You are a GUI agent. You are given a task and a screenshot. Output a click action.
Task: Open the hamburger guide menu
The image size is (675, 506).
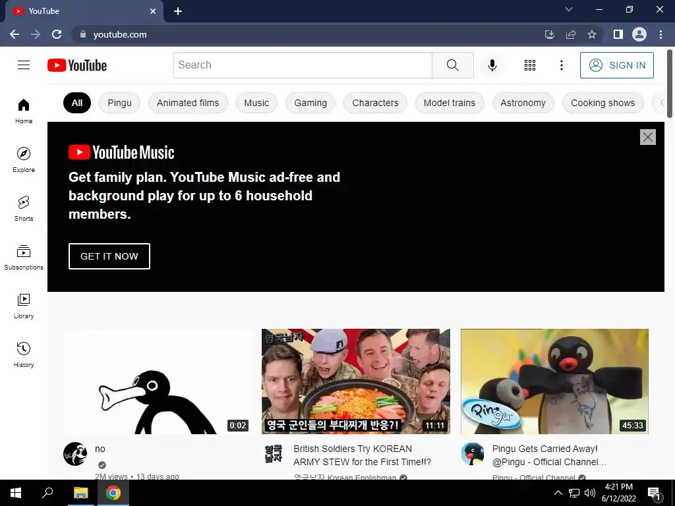click(x=24, y=65)
